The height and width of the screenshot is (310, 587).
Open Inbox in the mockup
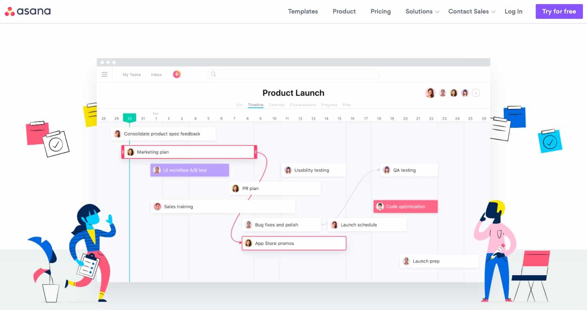pos(156,75)
